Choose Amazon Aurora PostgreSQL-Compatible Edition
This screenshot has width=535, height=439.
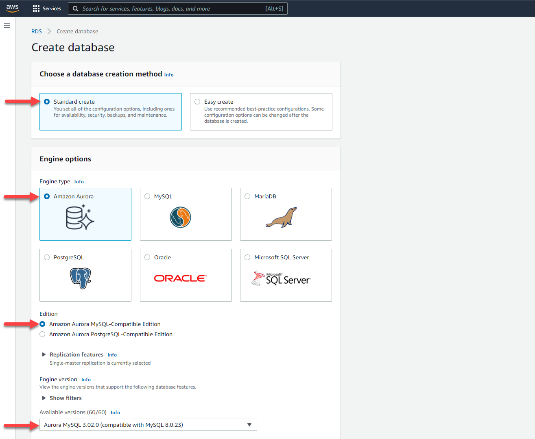pos(42,334)
